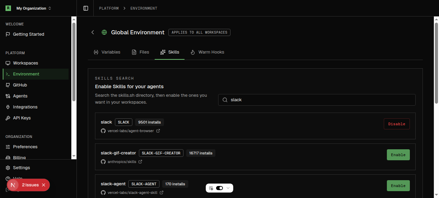Click the Integrations plug icon
The width and height of the screenshot is (439, 198).
point(8,107)
